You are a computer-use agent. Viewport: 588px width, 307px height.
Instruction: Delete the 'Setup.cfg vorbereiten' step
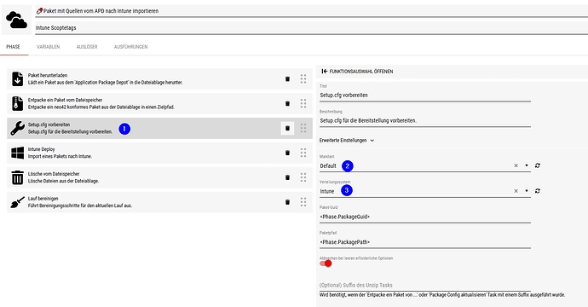click(x=288, y=129)
